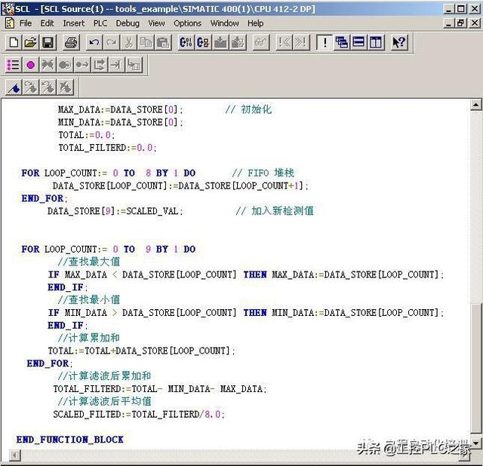Image resolution: width=483 pixels, height=466 pixels.
Task: Click the Compile icon
Action: (186, 42)
